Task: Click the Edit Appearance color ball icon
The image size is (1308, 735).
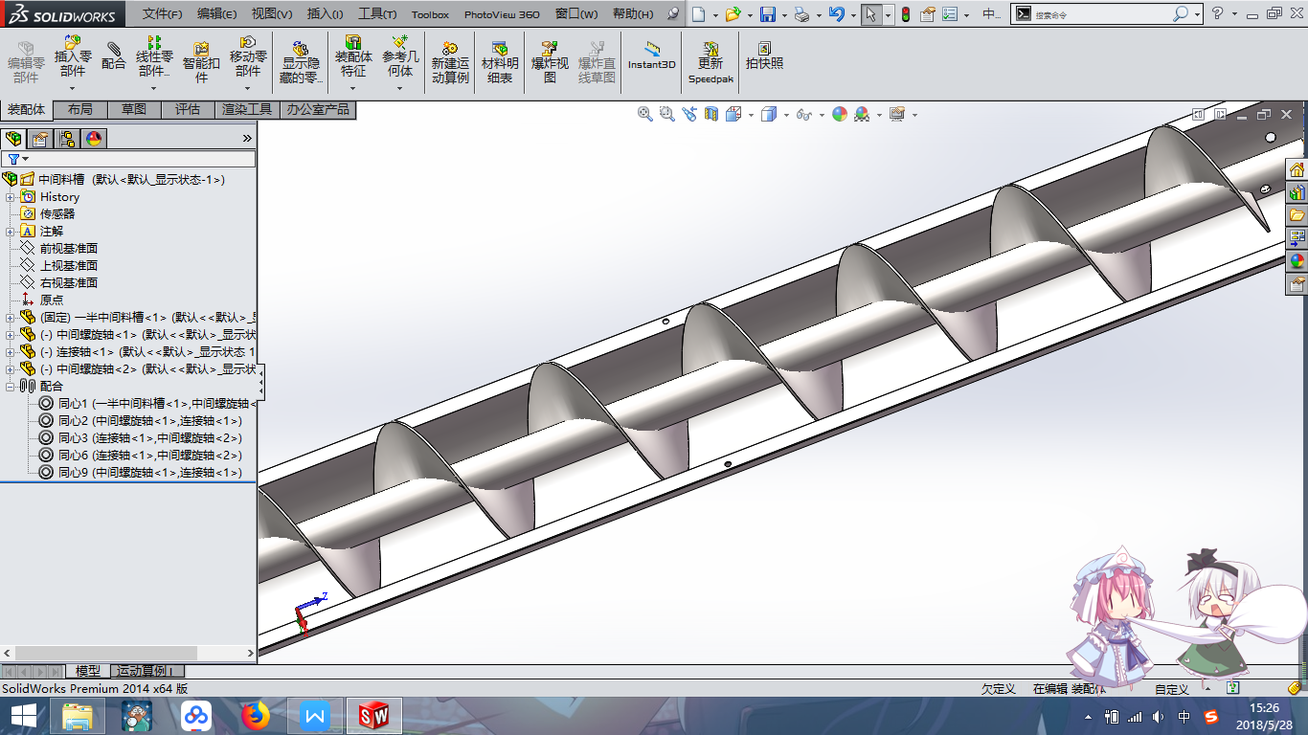Action: (x=840, y=114)
